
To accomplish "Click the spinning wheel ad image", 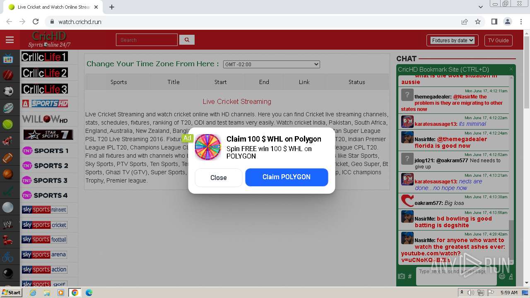I will [208, 147].
